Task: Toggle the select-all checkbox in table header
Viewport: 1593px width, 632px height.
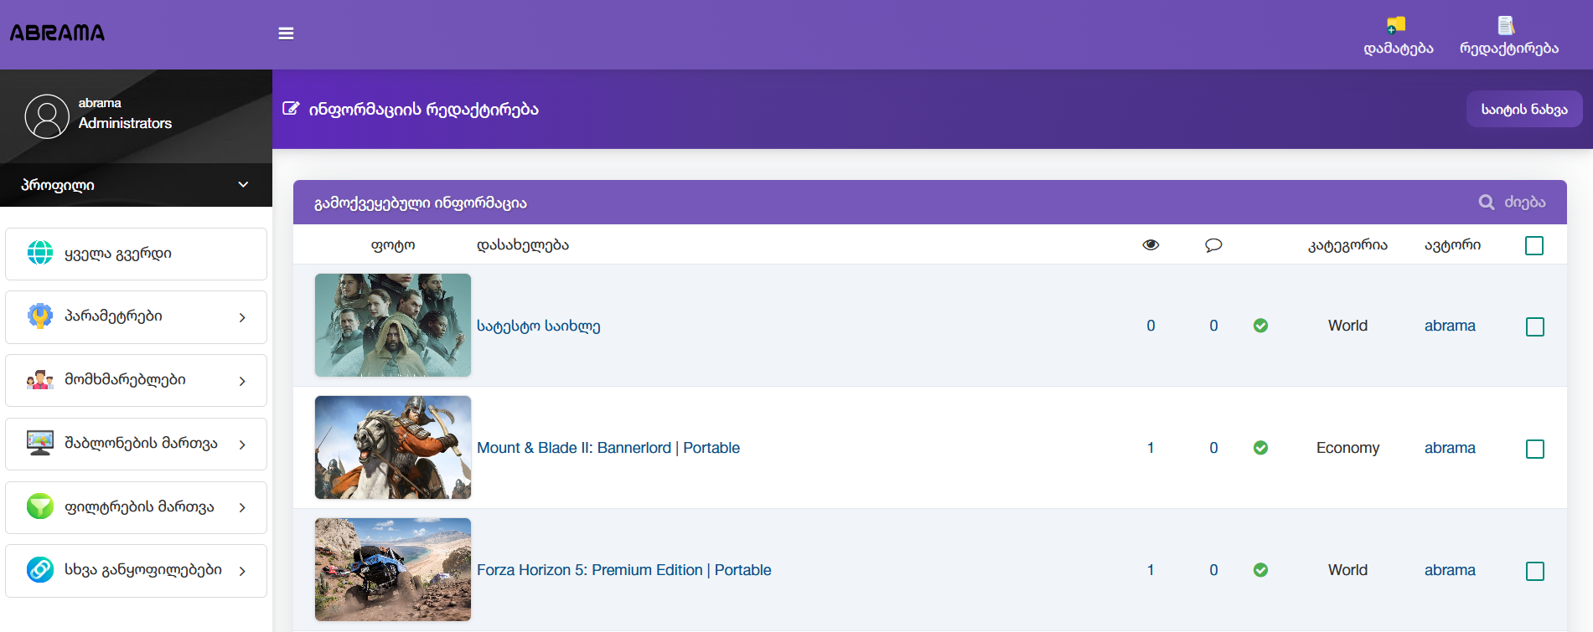Action: [x=1534, y=245]
